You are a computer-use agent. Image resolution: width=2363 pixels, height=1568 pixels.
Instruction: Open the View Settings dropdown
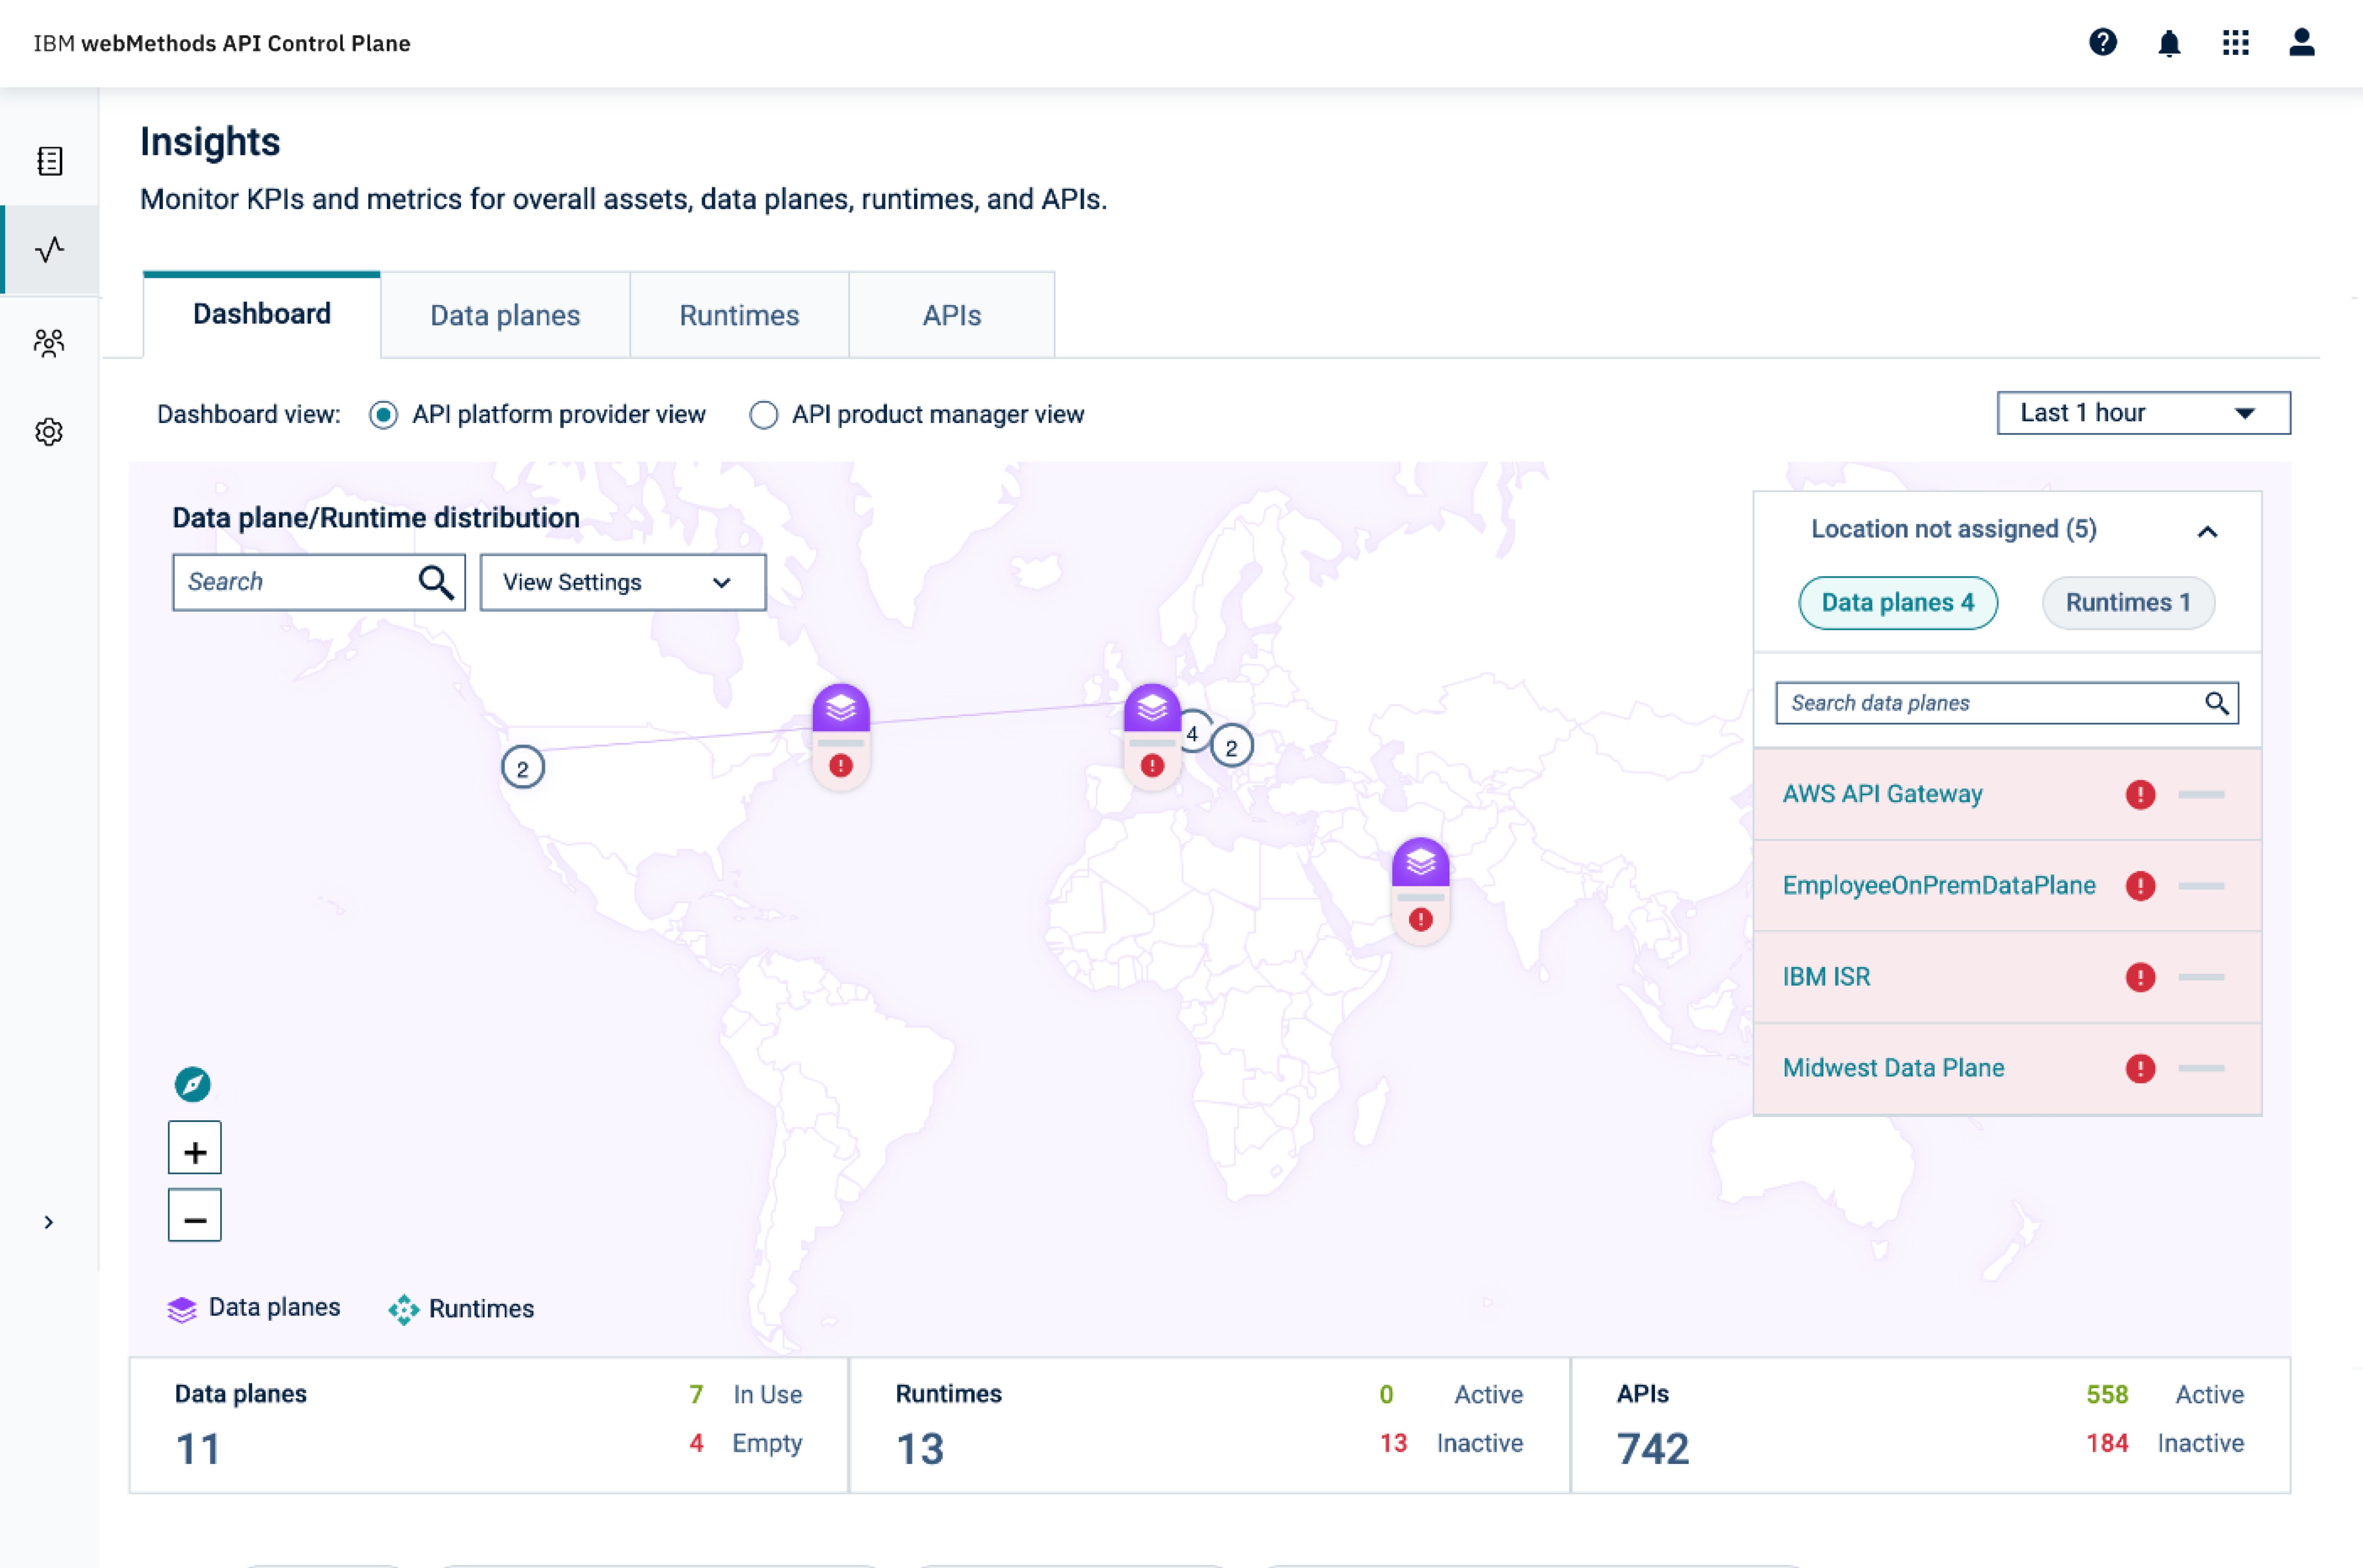pos(622,582)
